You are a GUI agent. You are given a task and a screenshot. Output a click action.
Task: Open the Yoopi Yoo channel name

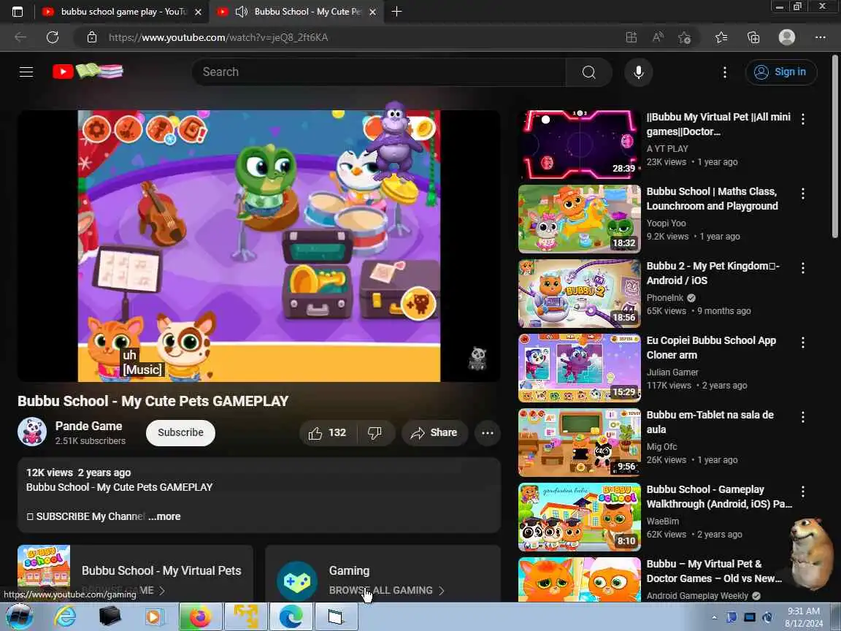[666, 223]
